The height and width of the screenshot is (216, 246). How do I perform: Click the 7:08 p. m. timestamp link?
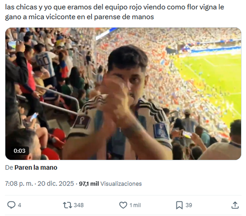pos(19,184)
